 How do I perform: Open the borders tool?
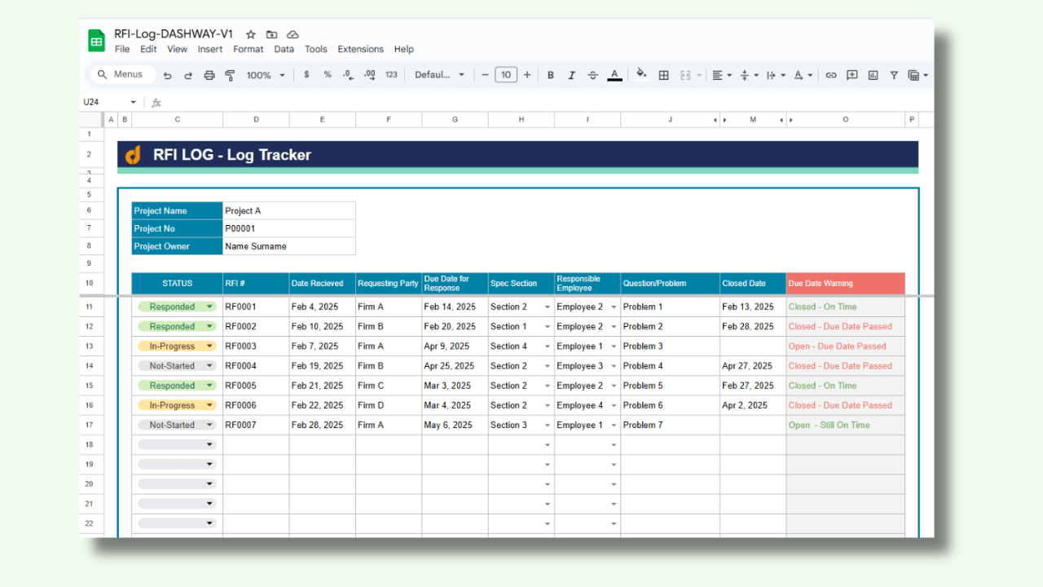click(x=664, y=75)
